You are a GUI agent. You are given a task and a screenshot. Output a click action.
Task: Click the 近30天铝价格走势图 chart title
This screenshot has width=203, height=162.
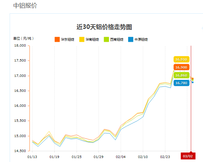tap(106, 27)
